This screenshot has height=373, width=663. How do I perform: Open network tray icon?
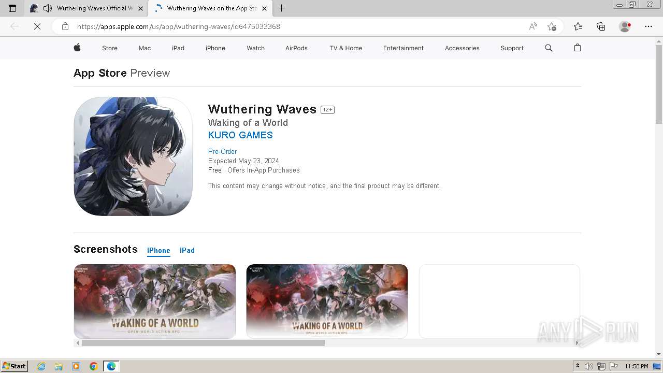pos(601,366)
